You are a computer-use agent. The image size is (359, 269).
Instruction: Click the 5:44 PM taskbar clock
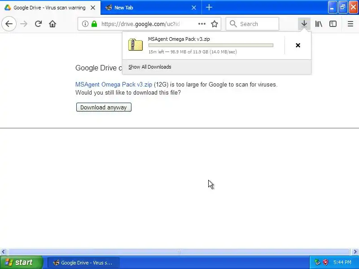click(x=342, y=262)
